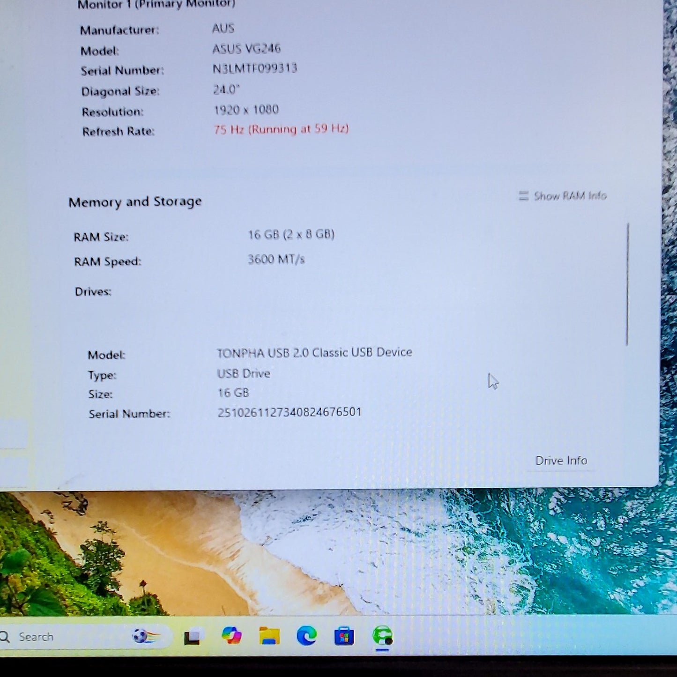Click the taskbar Search box

point(84,637)
